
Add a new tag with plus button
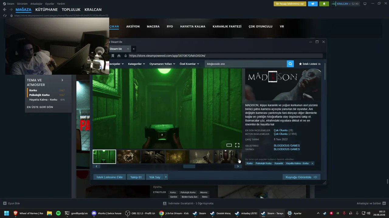(312, 163)
